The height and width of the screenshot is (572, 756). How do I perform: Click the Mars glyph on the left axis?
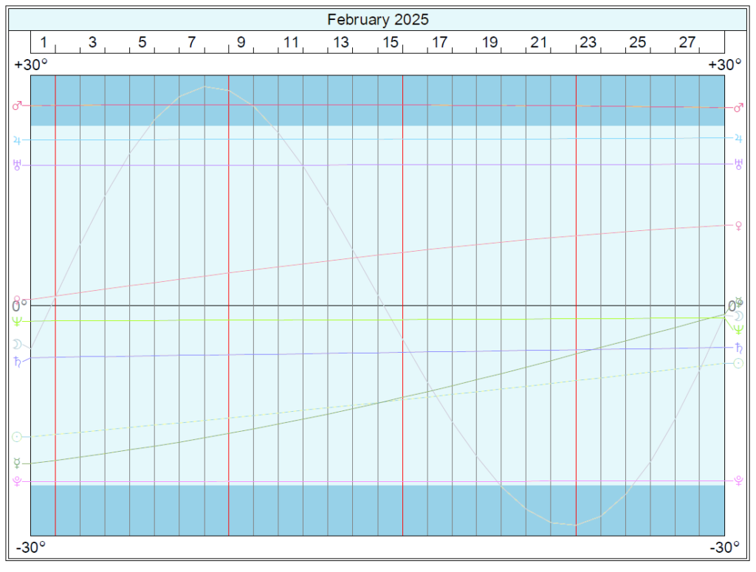coord(16,106)
